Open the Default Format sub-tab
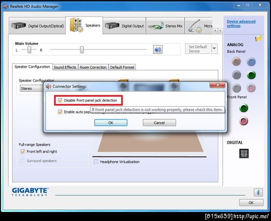271x221 pixels. (x=122, y=67)
